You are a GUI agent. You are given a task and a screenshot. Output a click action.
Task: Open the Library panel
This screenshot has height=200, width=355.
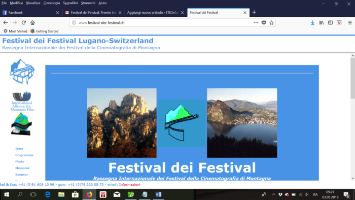coord(322,23)
